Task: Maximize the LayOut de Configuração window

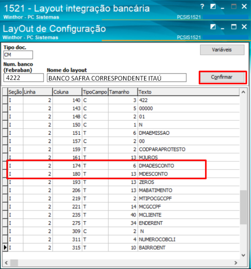Action: coord(234,26)
